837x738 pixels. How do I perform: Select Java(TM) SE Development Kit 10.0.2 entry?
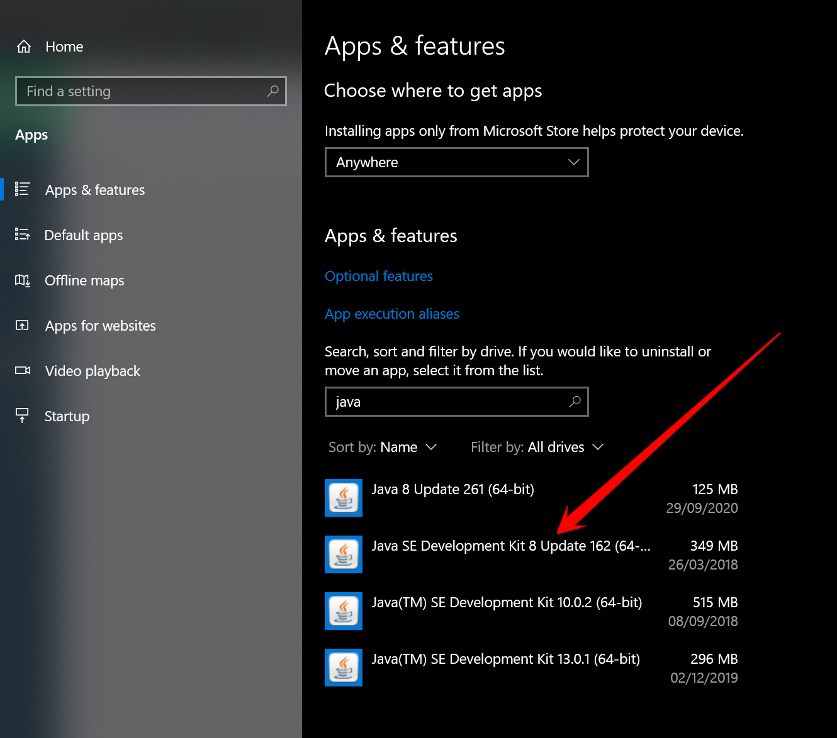point(532,611)
